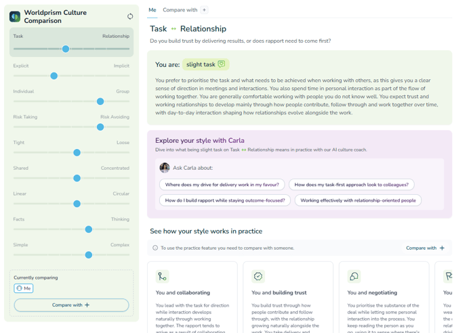Click the info icon in practice notice

[155, 248]
